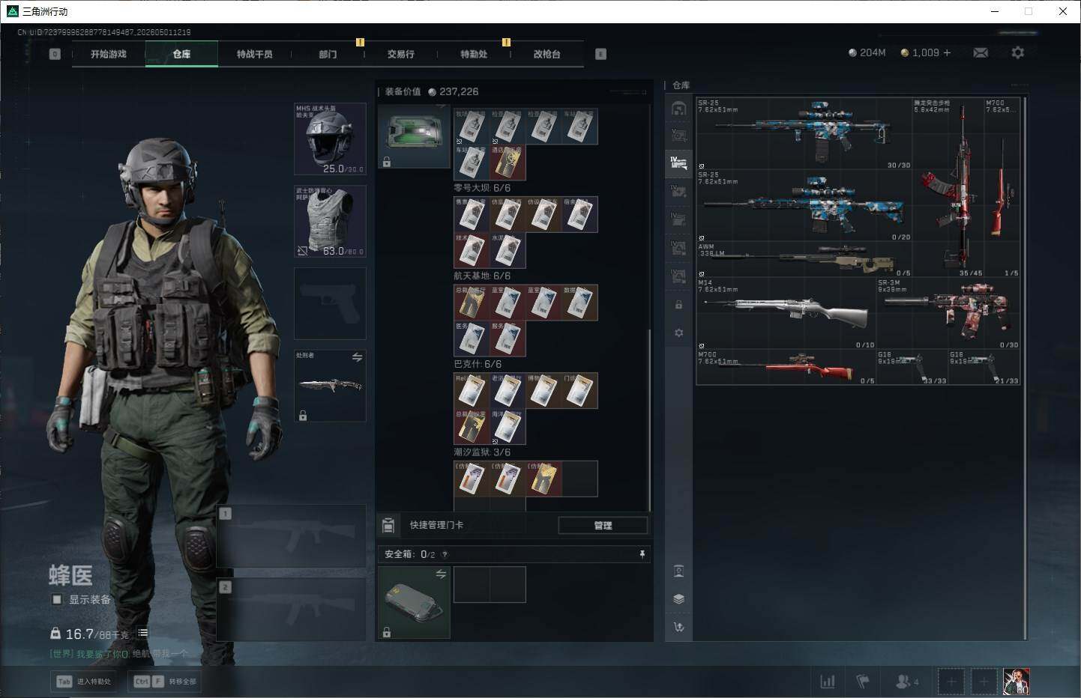
Task: Select the G18 pistol with 33/33 ammo
Action: click(x=912, y=367)
